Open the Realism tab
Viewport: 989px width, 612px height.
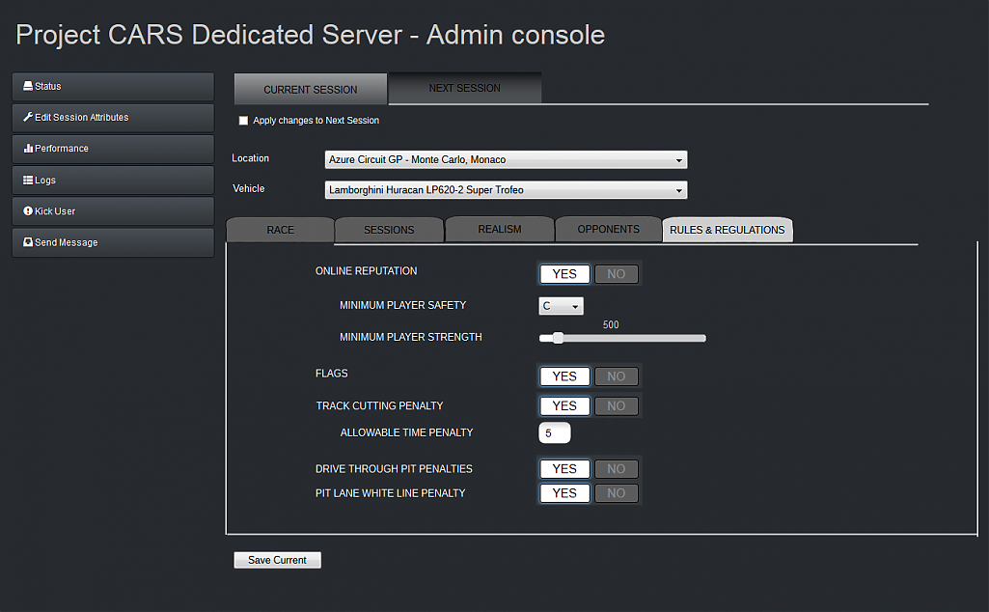[x=500, y=229]
